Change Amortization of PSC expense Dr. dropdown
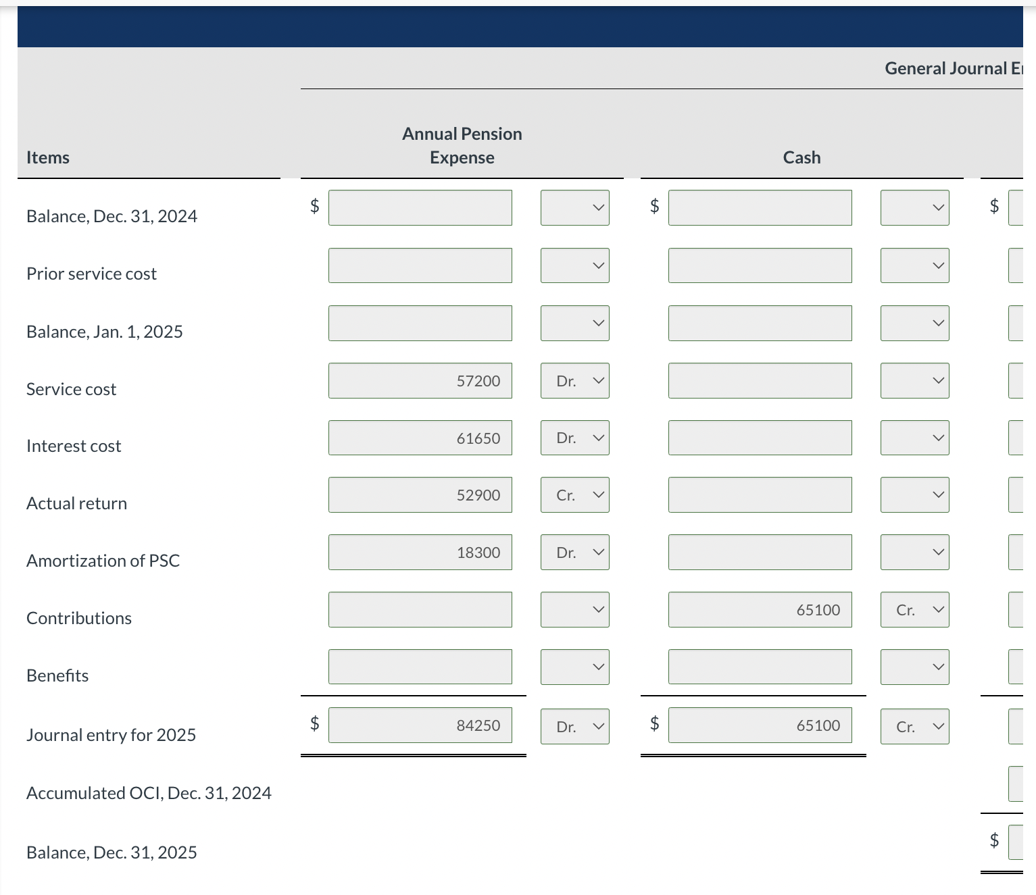The height and width of the screenshot is (895, 1036). 575,553
